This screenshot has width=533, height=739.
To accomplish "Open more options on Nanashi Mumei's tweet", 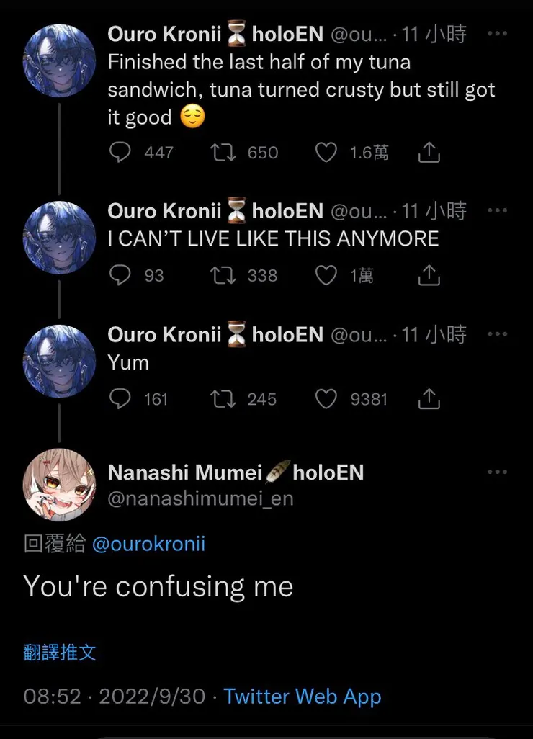I will [x=497, y=472].
